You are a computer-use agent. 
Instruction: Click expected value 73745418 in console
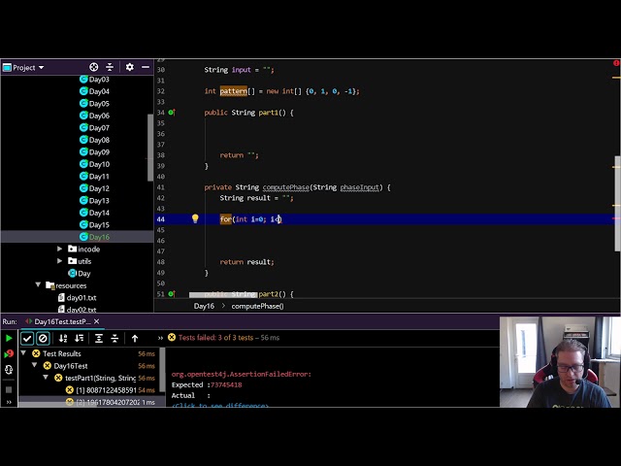pyautogui.click(x=226, y=384)
